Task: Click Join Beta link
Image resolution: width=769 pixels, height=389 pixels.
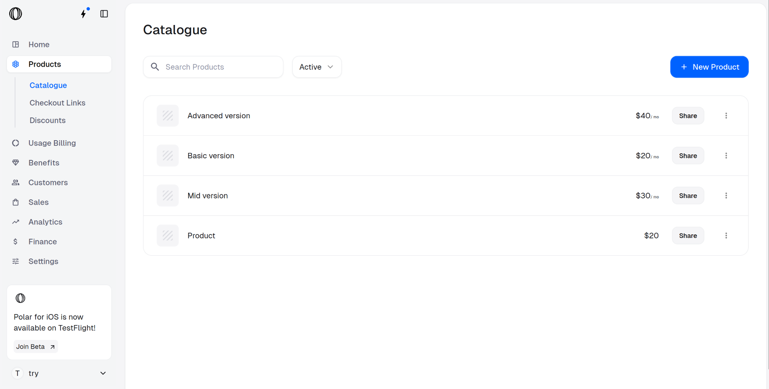Action: pyautogui.click(x=36, y=347)
